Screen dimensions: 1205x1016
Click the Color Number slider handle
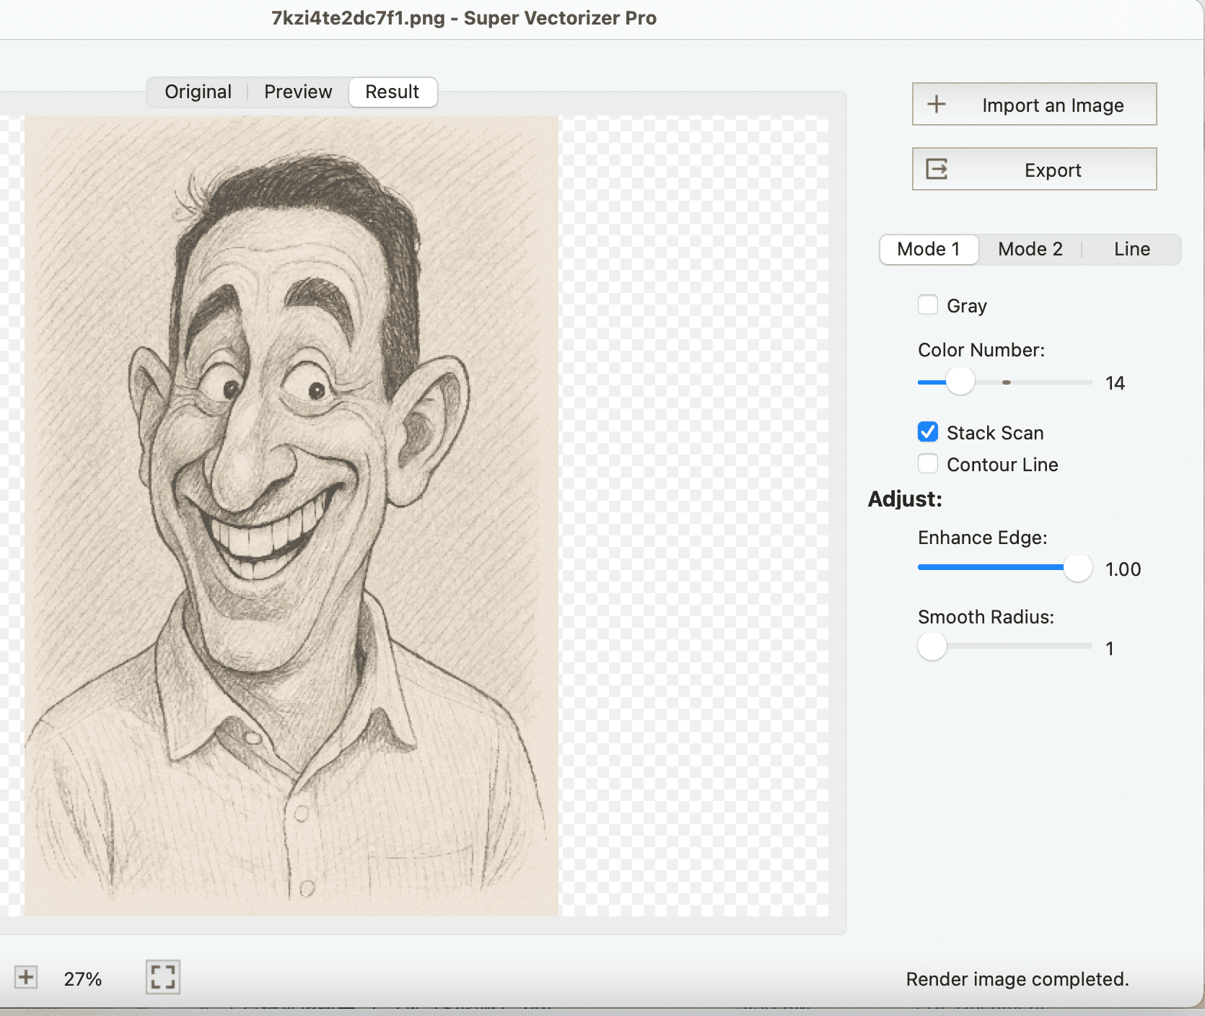pos(960,381)
